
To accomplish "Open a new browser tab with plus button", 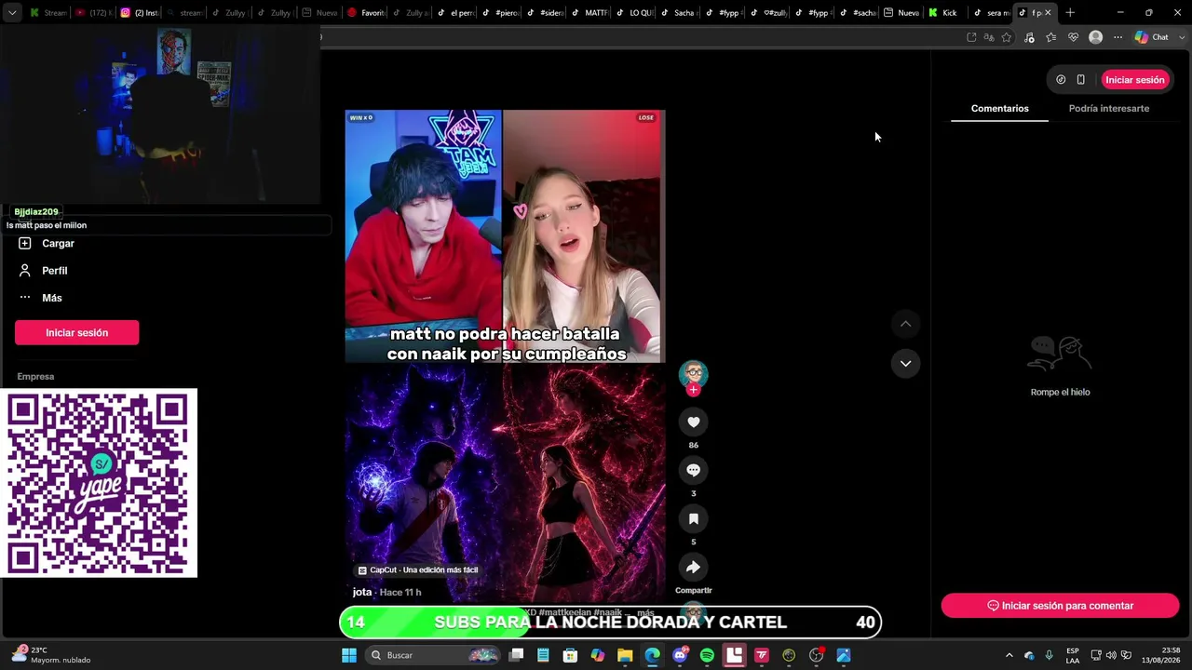I will click(x=1070, y=13).
